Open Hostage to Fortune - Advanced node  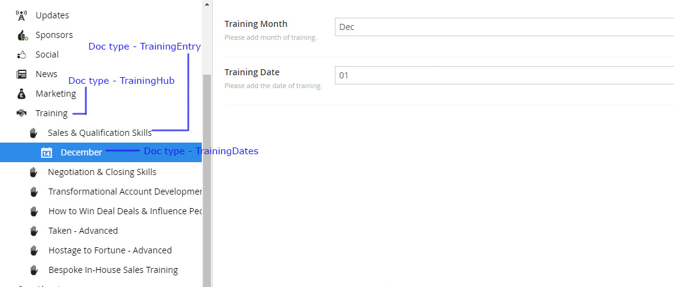click(x=110, y=250)
